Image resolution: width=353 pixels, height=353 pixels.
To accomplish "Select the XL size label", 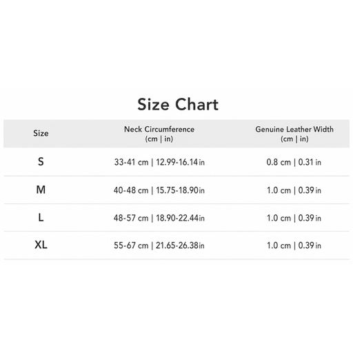I will click(41, 245).
